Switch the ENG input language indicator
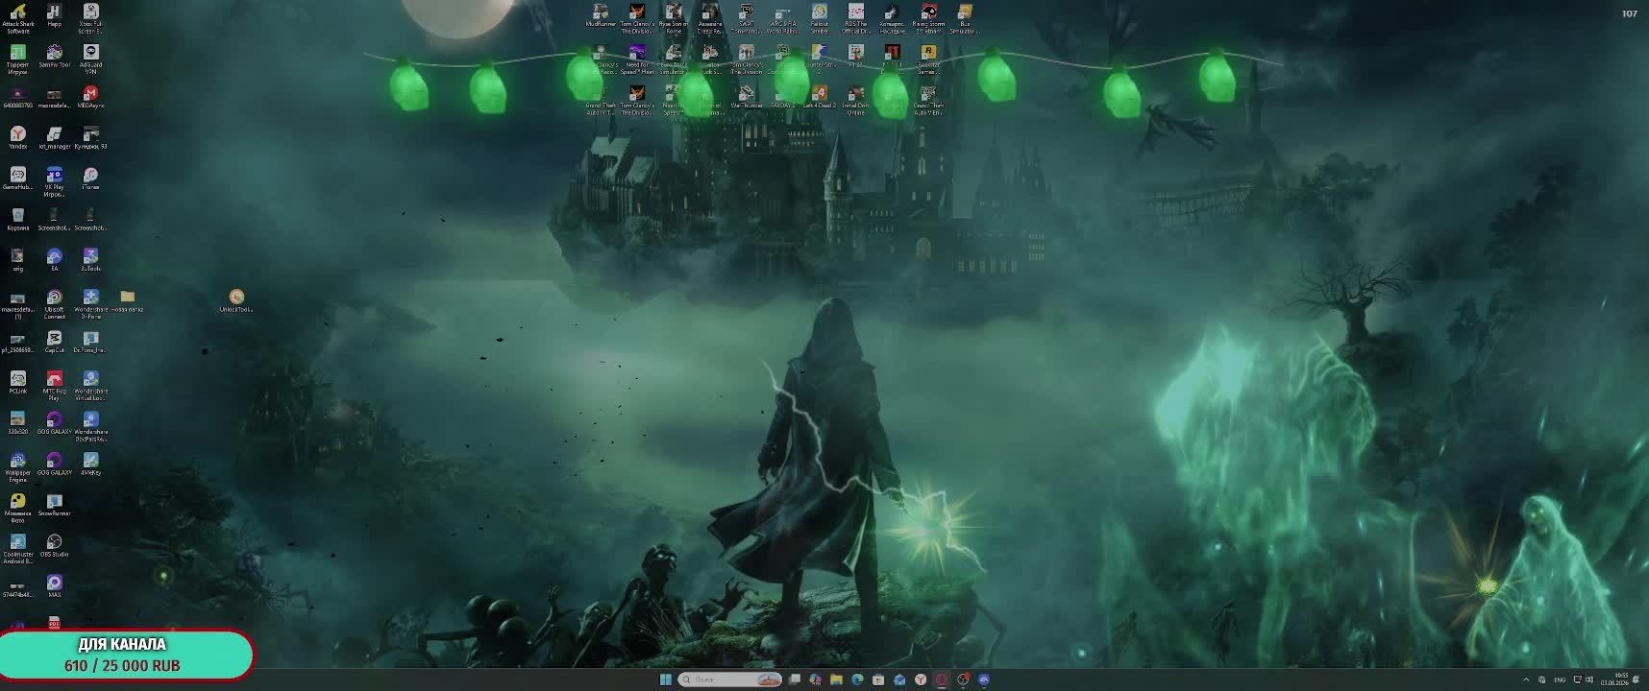The height and width of the screenshot is (691, 1649). tap(1560, 679)
